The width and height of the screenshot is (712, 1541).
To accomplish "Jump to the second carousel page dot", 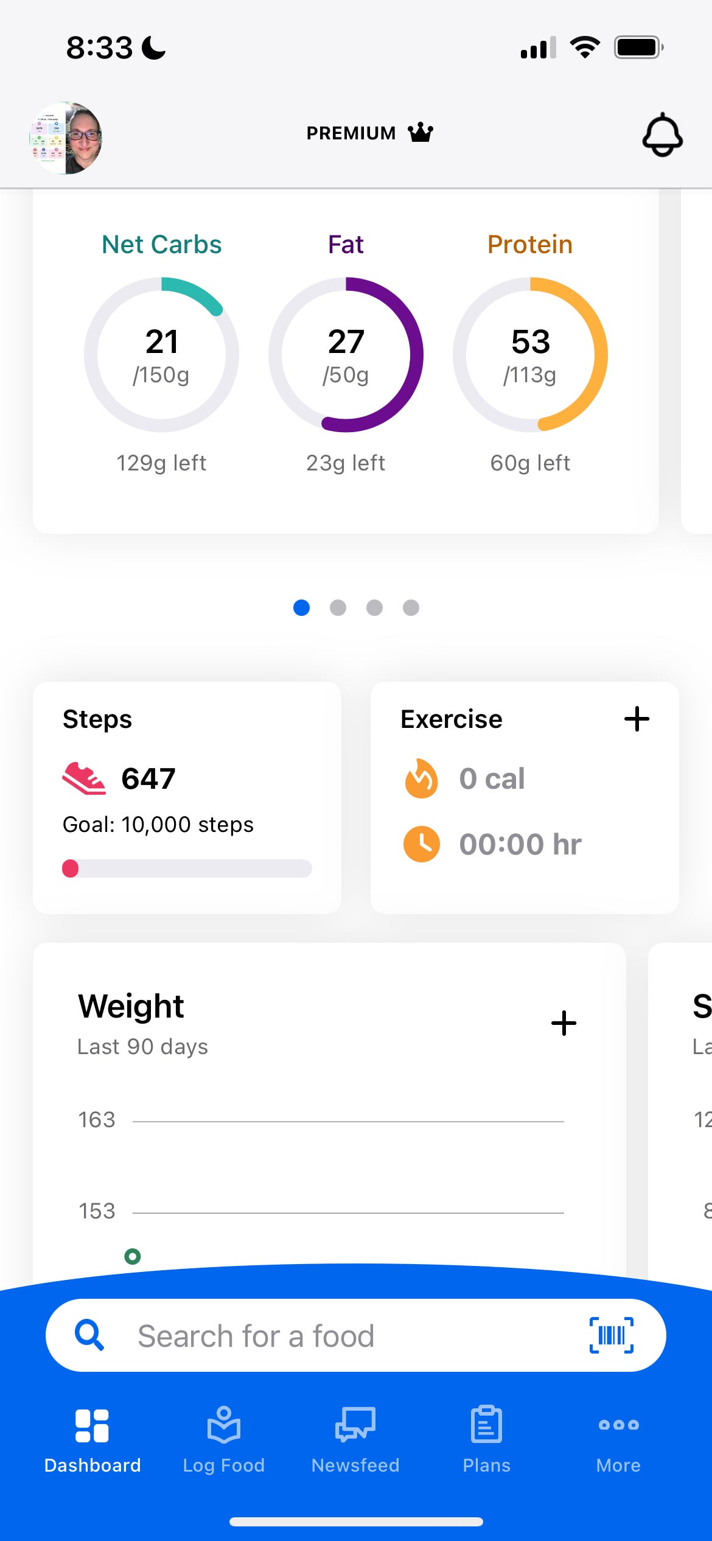I will pos(338,607).
